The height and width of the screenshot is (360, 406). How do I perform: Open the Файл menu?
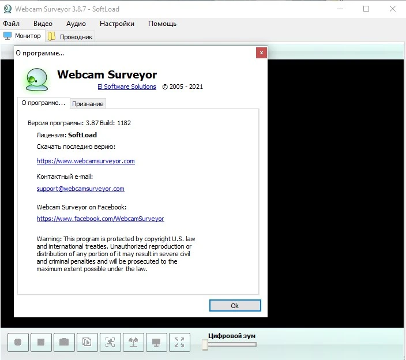11,24
